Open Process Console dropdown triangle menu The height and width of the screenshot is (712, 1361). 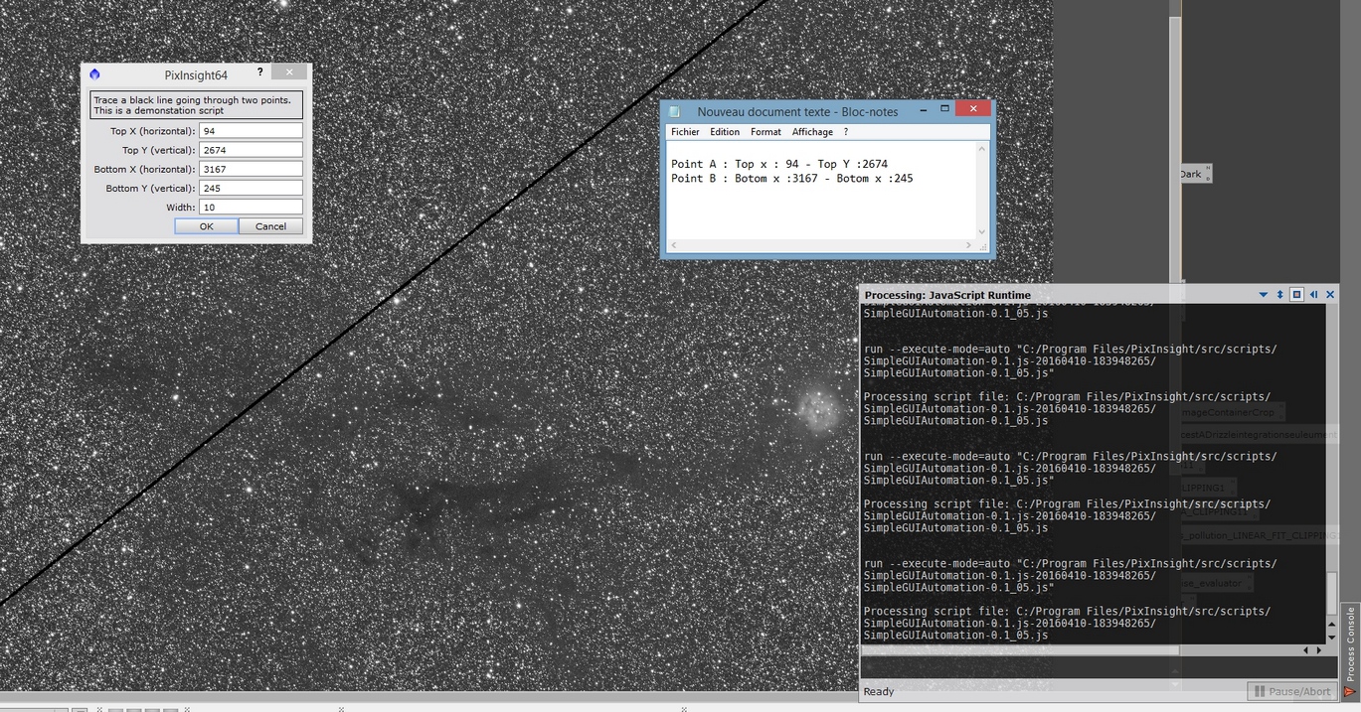point(1264,295)
